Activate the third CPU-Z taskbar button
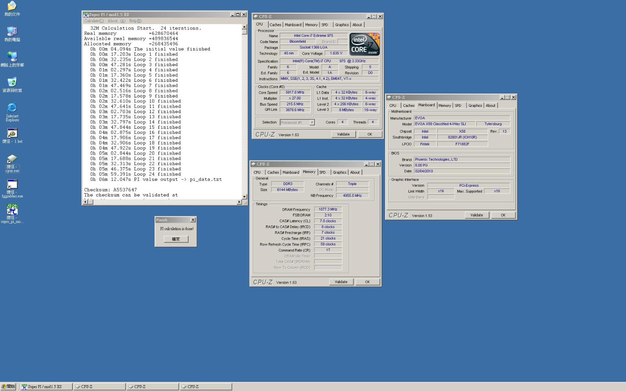The image size is (626, 391). [206, 387]
